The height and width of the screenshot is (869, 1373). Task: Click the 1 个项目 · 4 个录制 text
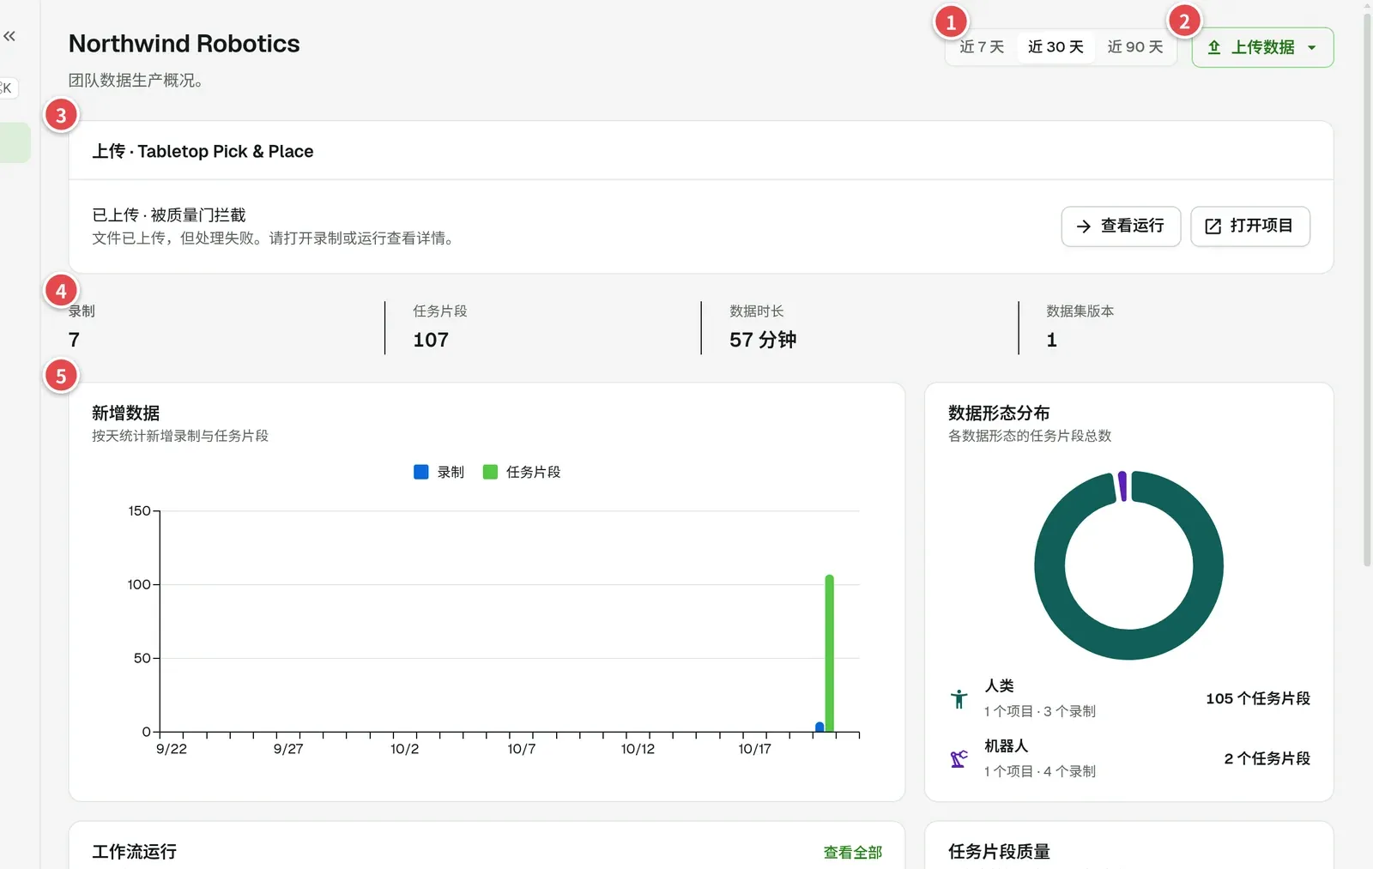click(x=1040, y=771)
